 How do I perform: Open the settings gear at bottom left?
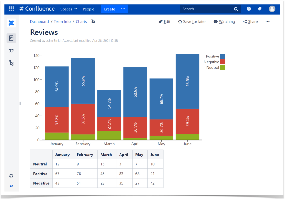click(11, 176)
